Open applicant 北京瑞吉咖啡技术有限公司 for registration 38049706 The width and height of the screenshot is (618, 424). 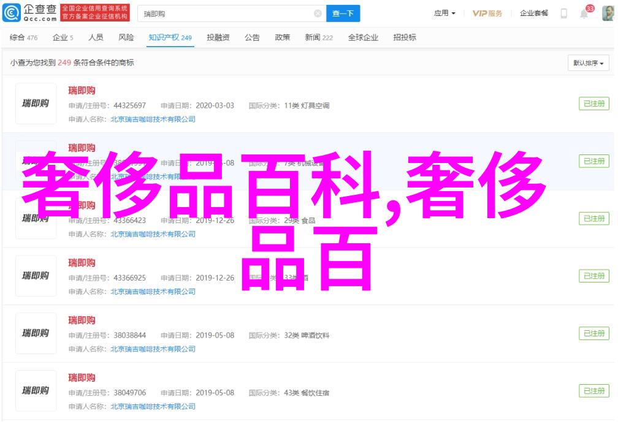tap(153, 407)
